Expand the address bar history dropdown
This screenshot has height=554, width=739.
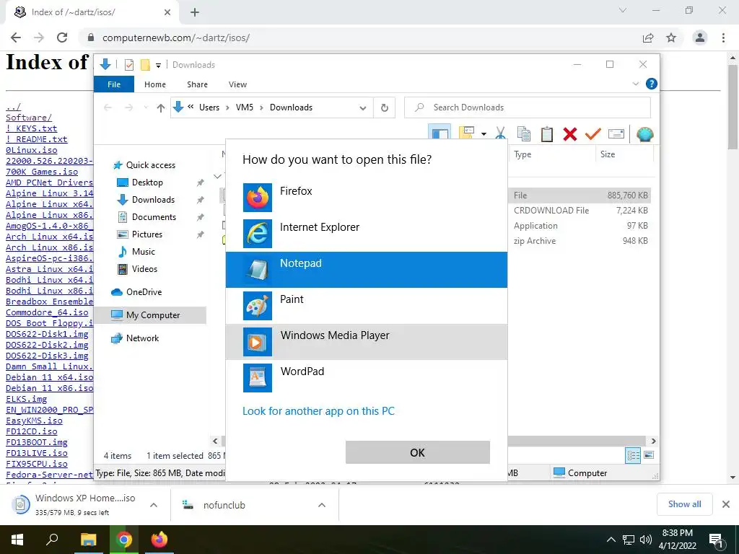(362, 108)
